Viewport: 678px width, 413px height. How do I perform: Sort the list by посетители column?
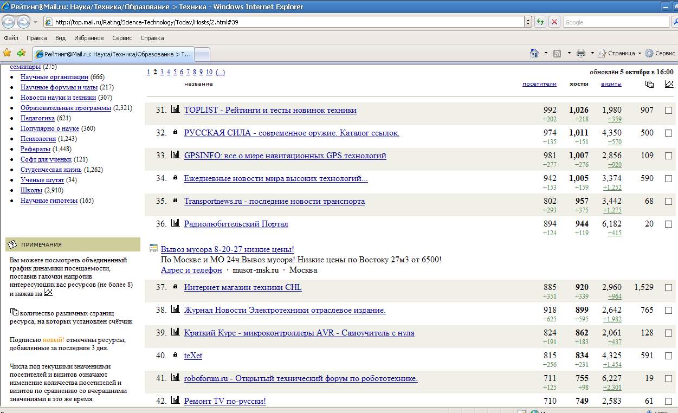(539, 84)
